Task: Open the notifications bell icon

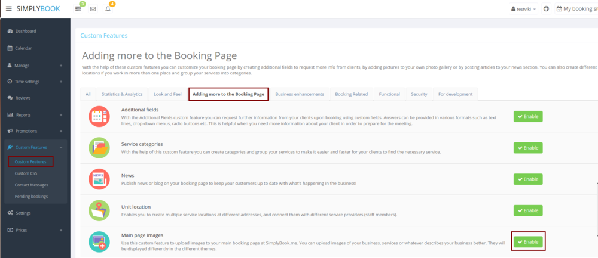Action: [x=108, y=9]
